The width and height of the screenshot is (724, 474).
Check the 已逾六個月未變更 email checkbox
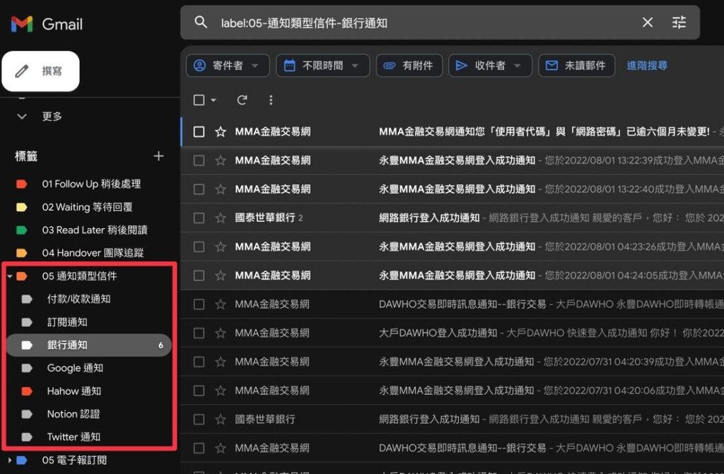tap(199, 131)
